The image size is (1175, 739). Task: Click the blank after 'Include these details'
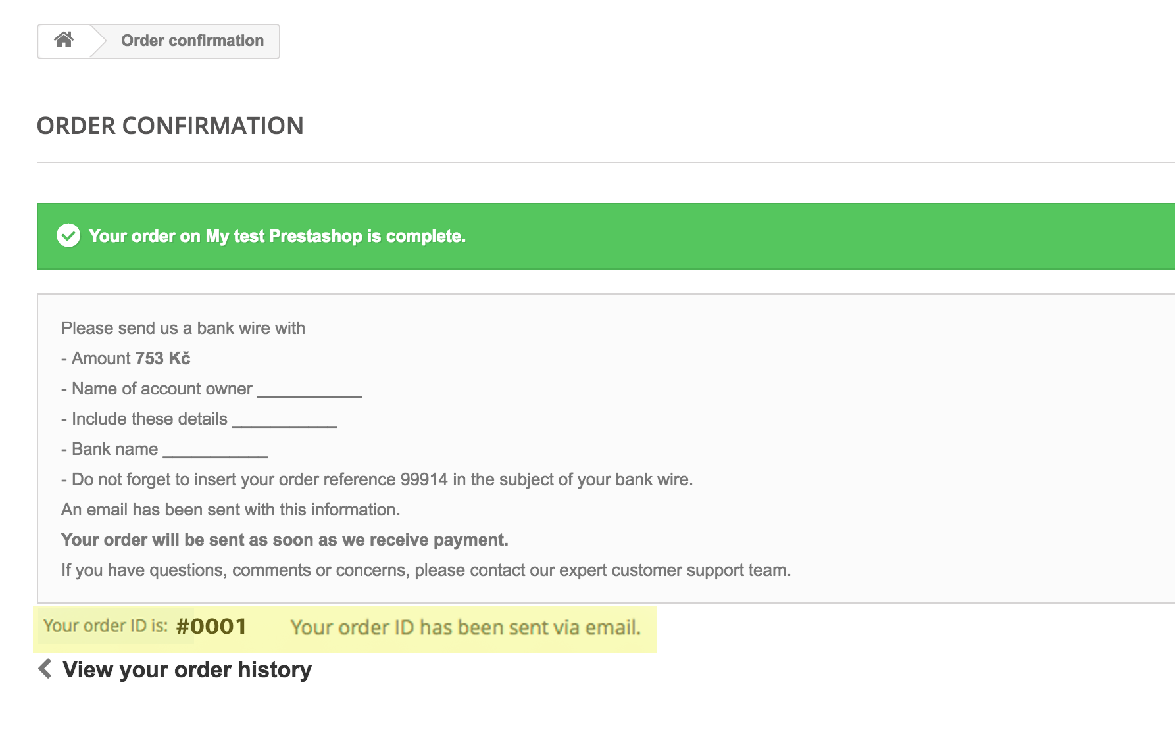click(285, 420)
